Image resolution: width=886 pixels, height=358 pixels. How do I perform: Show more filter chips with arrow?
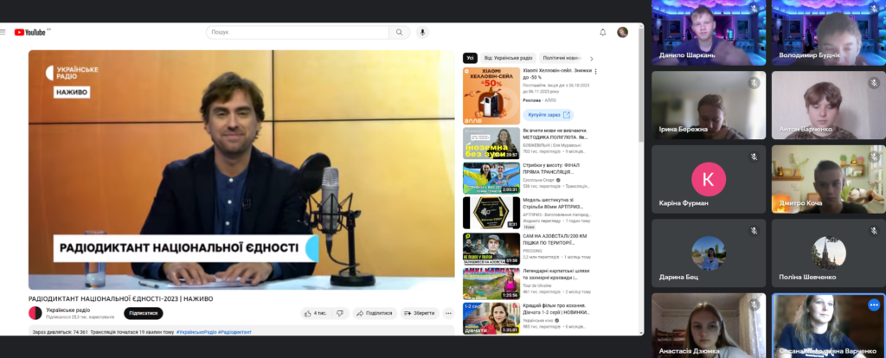[x=592, y=58]
